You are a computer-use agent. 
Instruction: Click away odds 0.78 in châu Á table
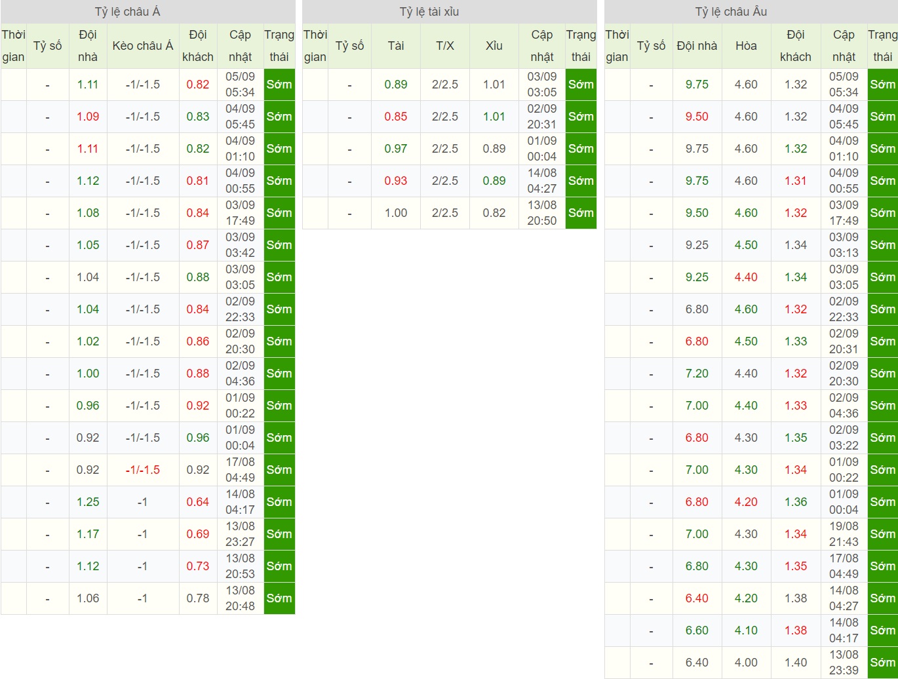pos(198,598)
